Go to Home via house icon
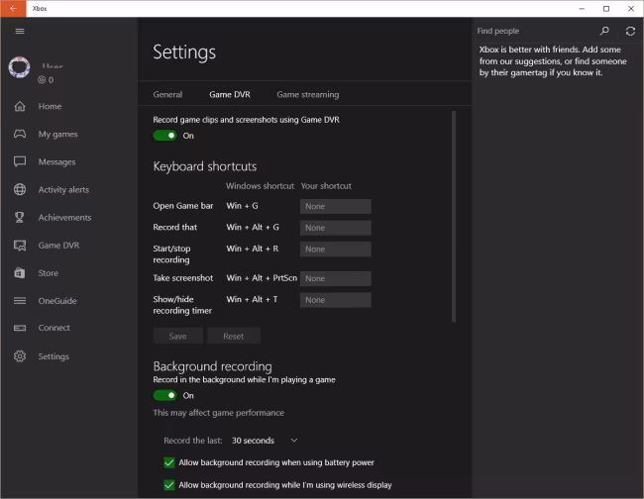Screen dimensions: 644x499 point(20,106)
